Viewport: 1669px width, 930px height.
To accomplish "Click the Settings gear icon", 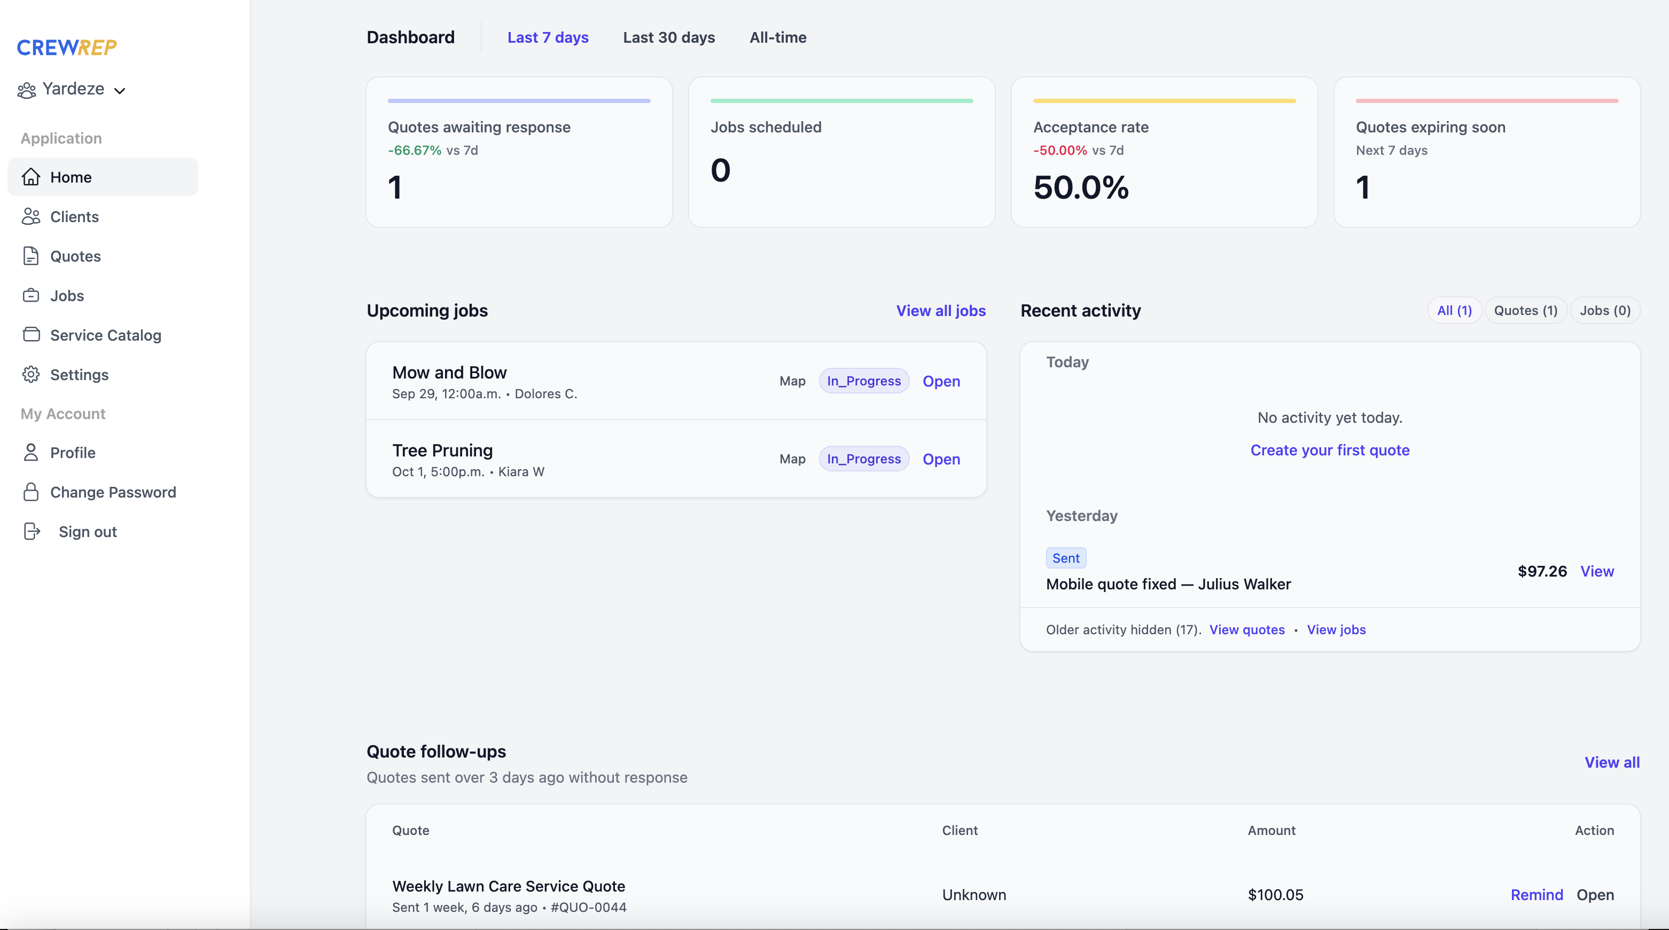I will point(31,374).
